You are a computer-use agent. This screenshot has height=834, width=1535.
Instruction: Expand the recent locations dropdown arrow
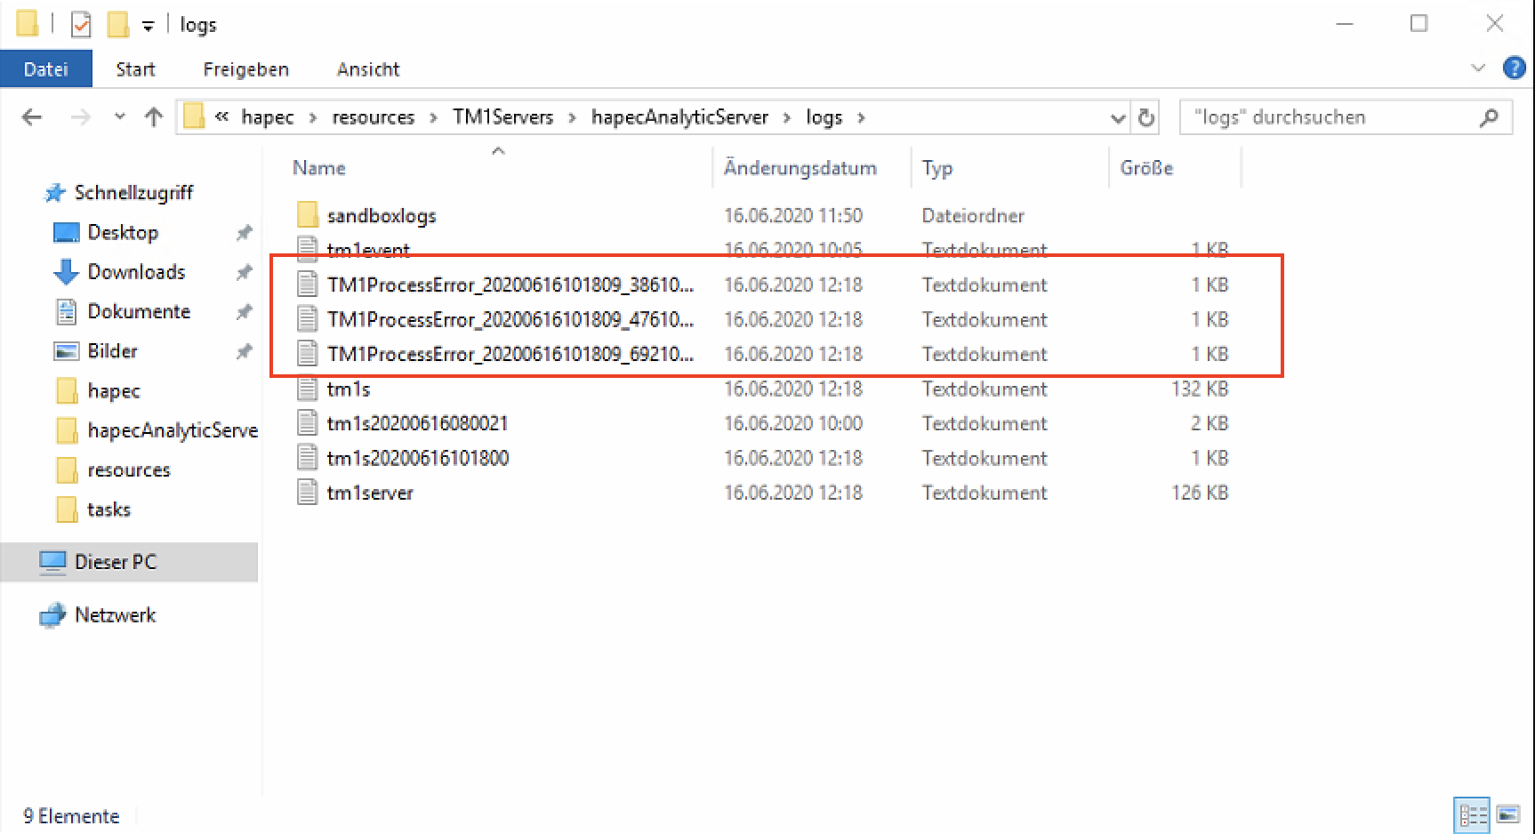pos(120,117)
